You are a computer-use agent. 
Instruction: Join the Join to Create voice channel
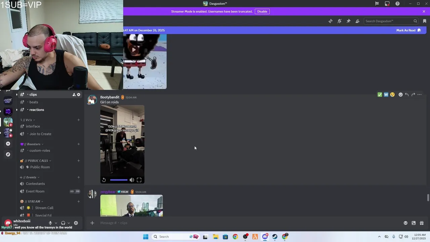point(50,134)
